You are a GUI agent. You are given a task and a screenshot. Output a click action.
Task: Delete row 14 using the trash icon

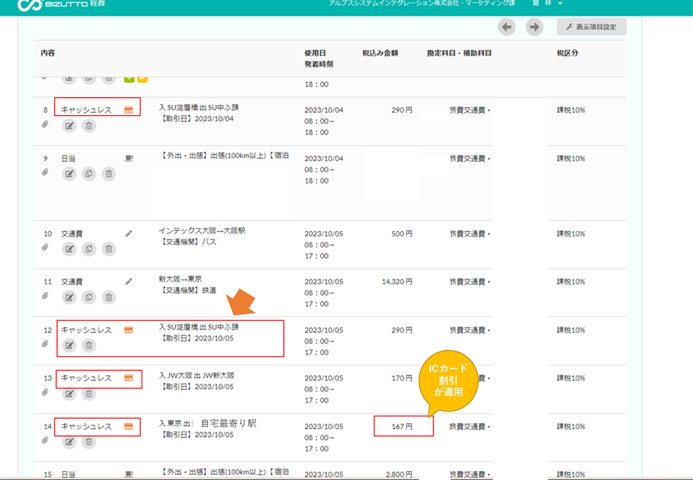[x=89, y=442]
